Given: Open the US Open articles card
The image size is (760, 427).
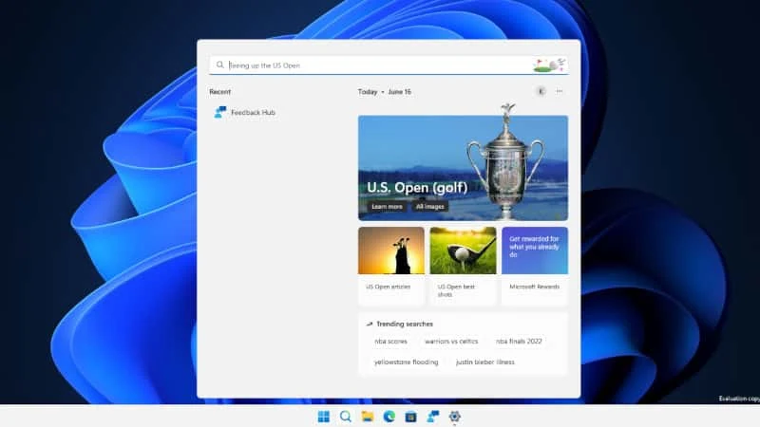Looking at the screenshot, I should [391, 266].
